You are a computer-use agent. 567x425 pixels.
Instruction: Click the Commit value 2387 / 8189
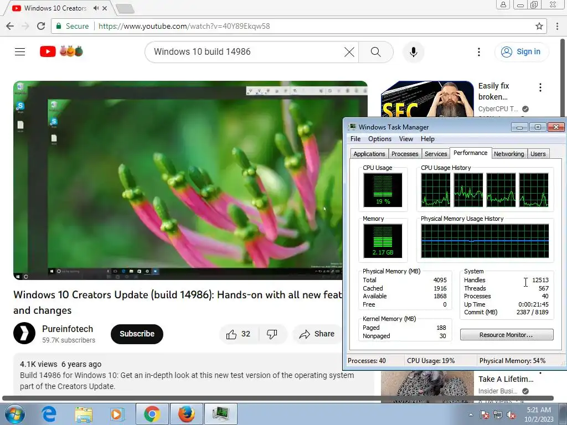click(532, 312)
